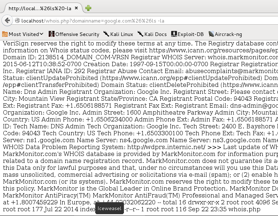278x216 pixels.
Task: Click 'ns4.google.com' name server text
Action: tap(144, 140)
